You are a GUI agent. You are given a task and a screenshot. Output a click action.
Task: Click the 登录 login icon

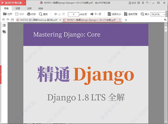(132, 3)
